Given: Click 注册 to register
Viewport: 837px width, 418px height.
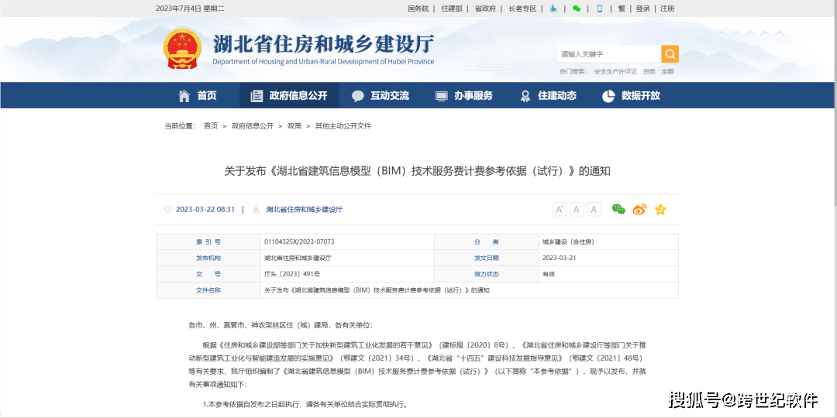Looking at the screenshot, I should click(667, 9).
